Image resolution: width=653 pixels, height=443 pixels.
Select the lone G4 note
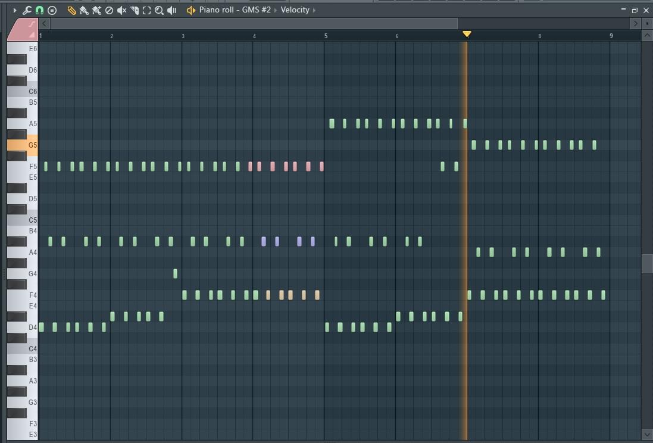(x=176, y=273)
